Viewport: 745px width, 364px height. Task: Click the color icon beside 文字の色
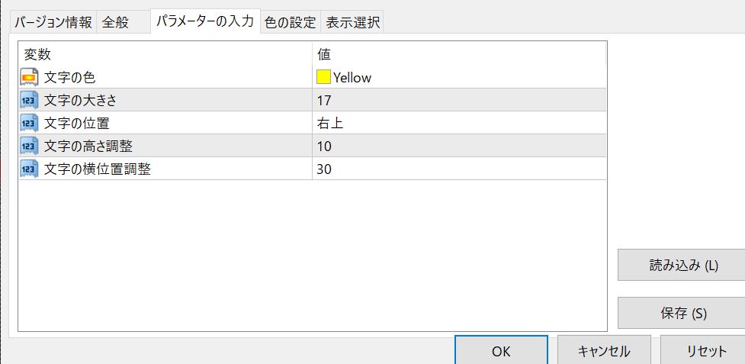click(x=29, y=77)
